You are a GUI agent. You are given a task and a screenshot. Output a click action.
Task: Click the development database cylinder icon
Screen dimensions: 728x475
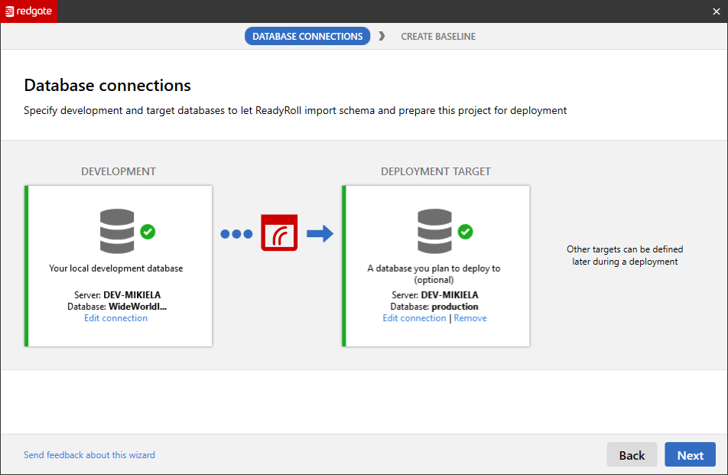click(117, 231)
